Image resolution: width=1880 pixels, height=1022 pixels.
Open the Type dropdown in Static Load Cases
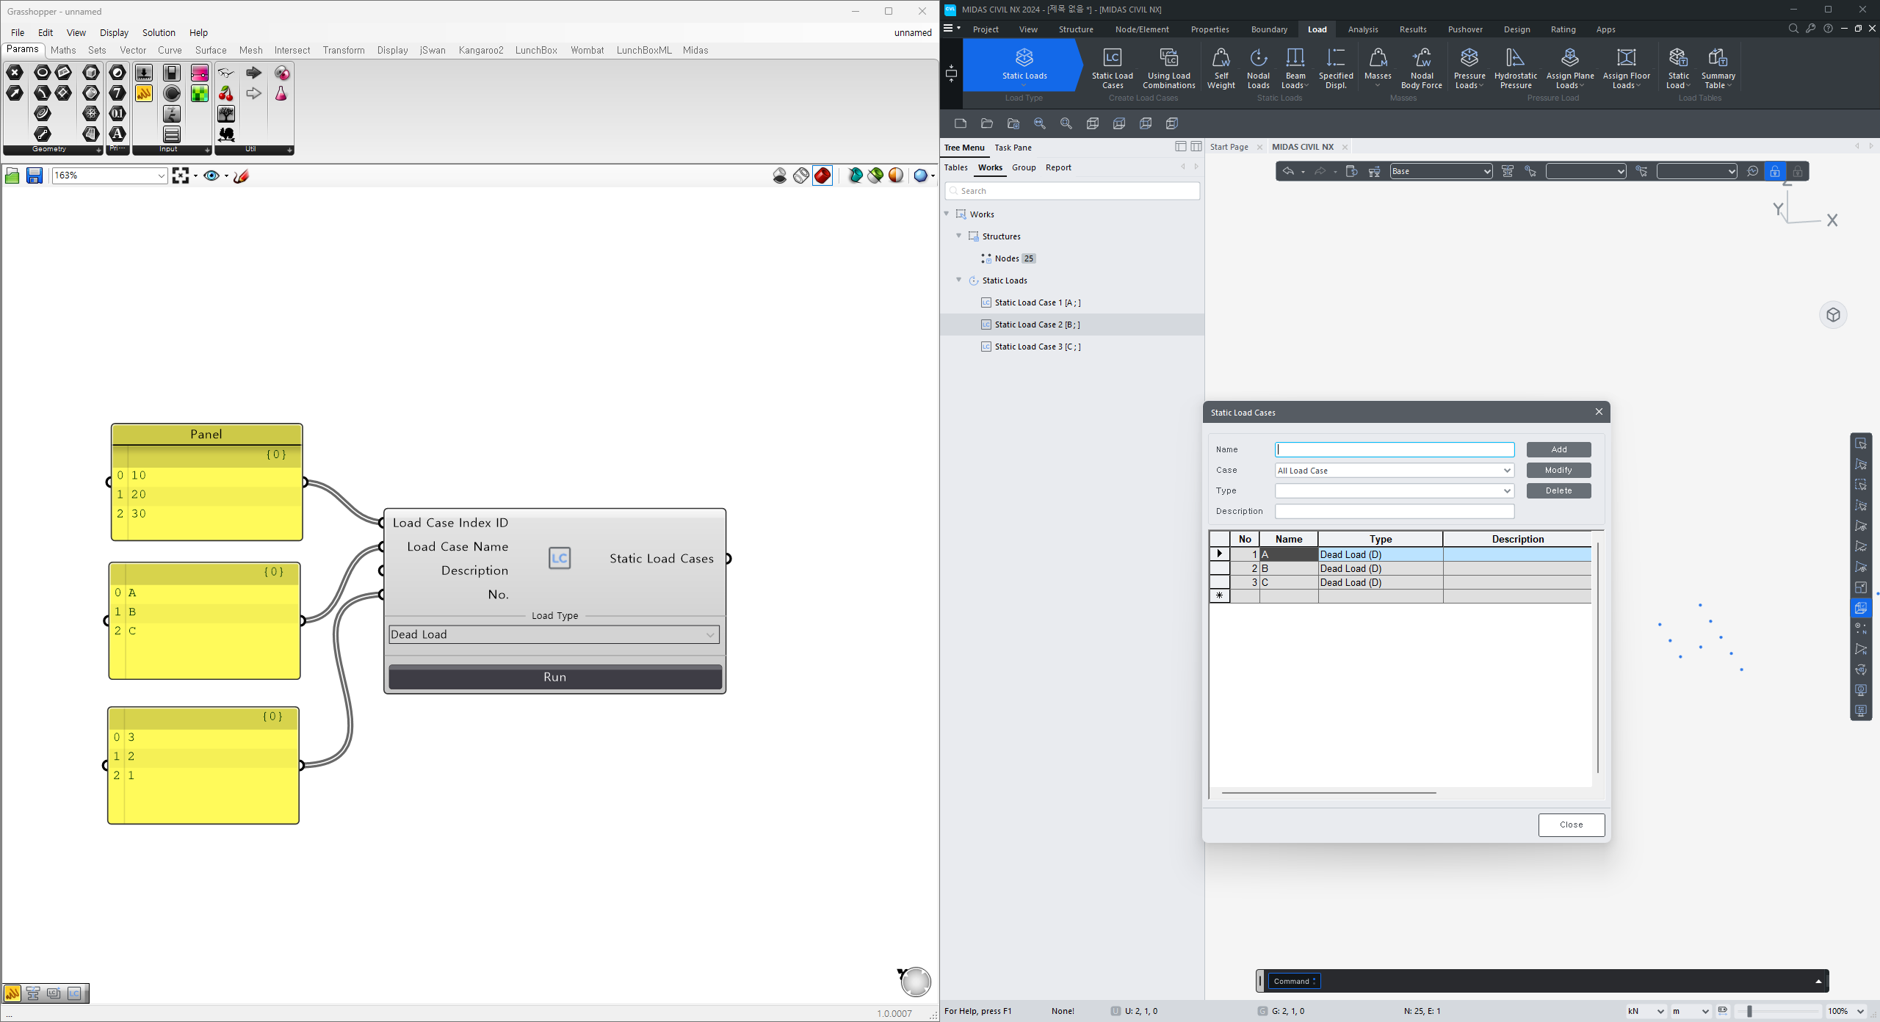[1394, 491]
